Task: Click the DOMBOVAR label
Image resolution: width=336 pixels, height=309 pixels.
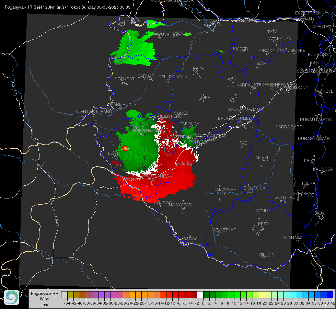Action: coord(256,188)
